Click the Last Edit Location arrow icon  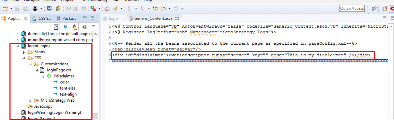tap(155, 8)
